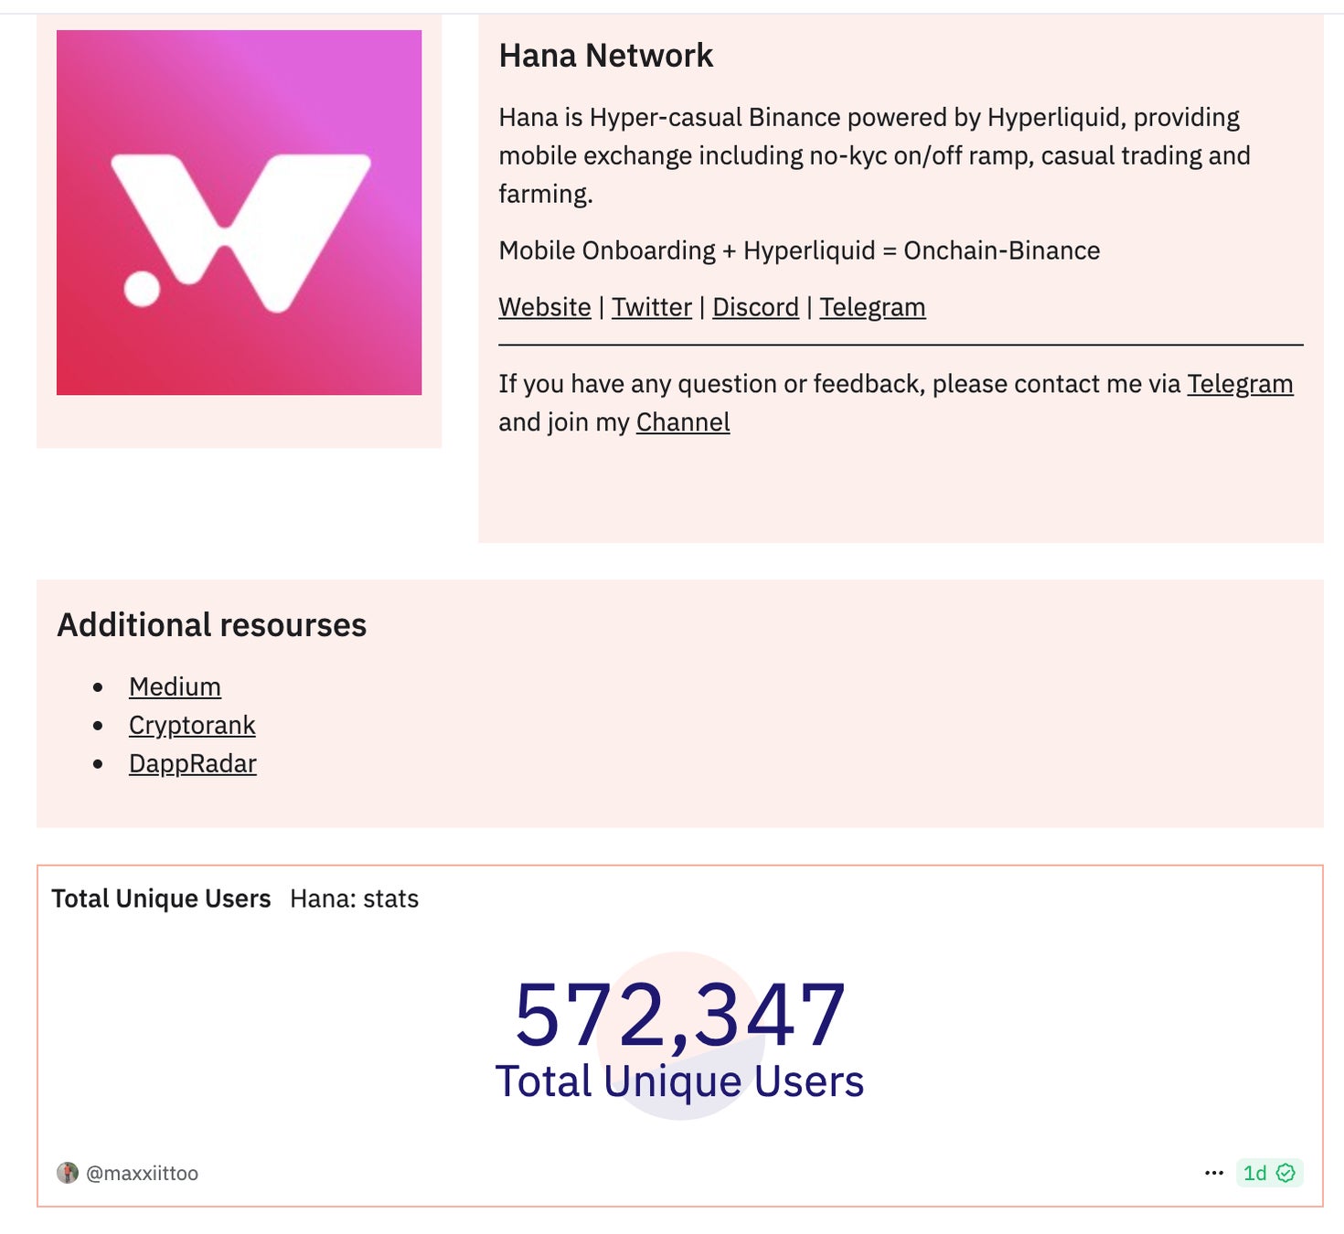Click the green verified checkmark icon
The height and width of the screenshot is (1234, 1344).
tap(1285, 1173)
